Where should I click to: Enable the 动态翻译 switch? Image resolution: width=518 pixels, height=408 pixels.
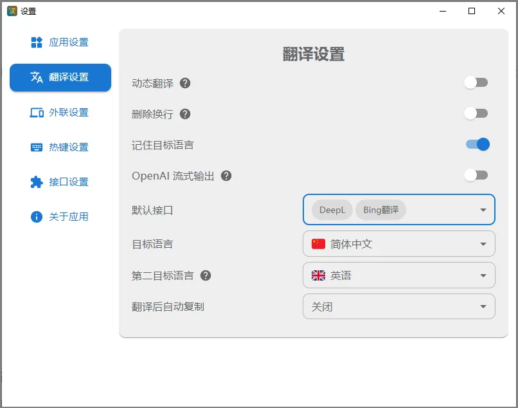click(476, 83)
